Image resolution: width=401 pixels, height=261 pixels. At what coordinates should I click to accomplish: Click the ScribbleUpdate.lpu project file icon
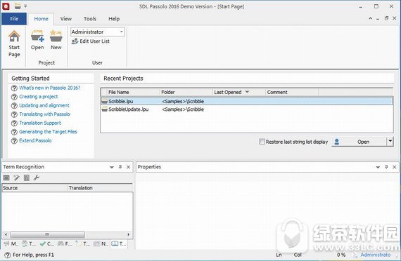(104, 109)
